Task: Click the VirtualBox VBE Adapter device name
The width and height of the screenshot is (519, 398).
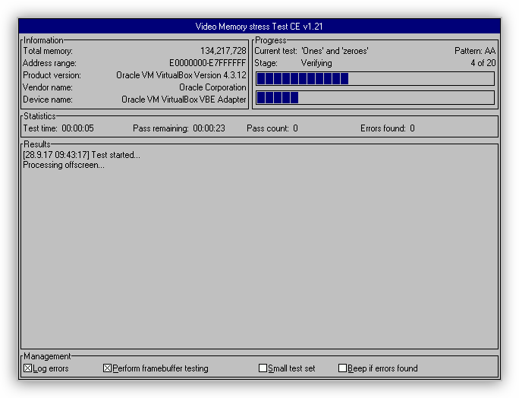Action: pos(184,99)
